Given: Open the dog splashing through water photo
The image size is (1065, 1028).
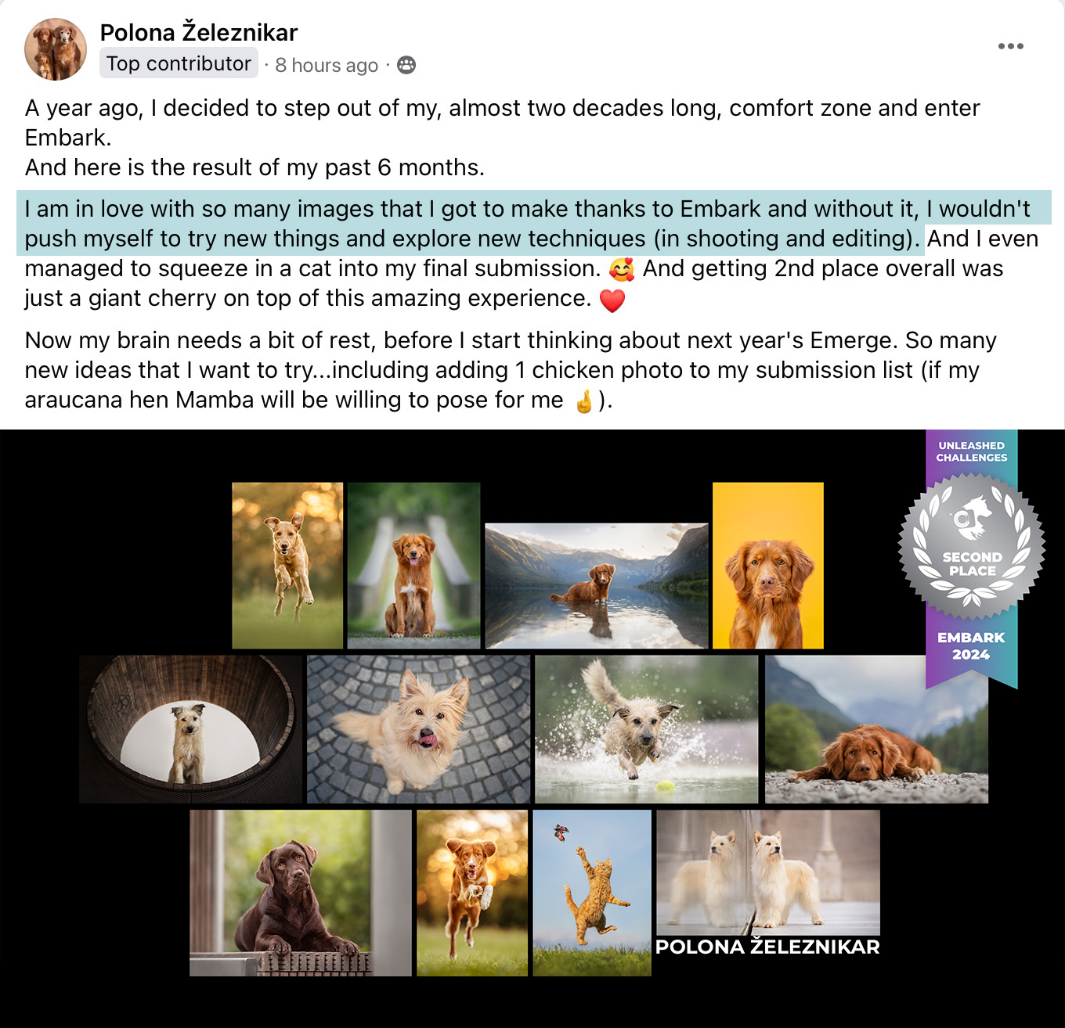Looking at the screenshot, I should click(x=646, y=729).
